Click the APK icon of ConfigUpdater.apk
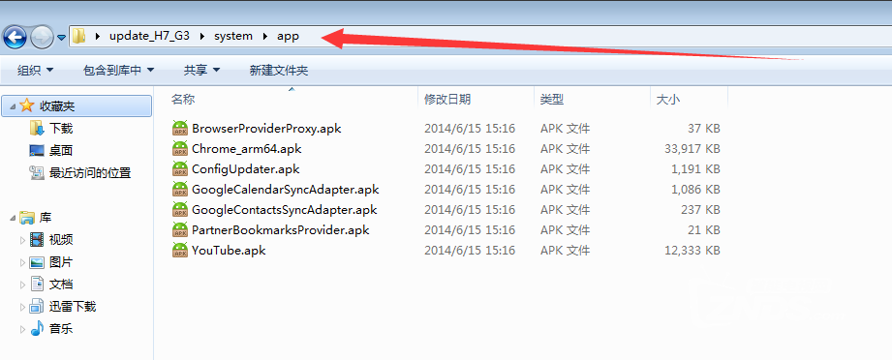 coord(180,169)
